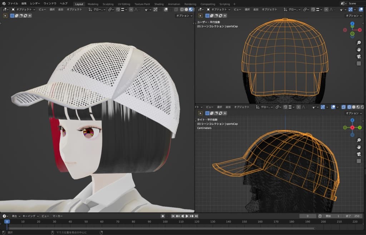Viewport: 366px width, 235px height.
Task: Click 追加 in the left viewport header
Action: point(60,10)
